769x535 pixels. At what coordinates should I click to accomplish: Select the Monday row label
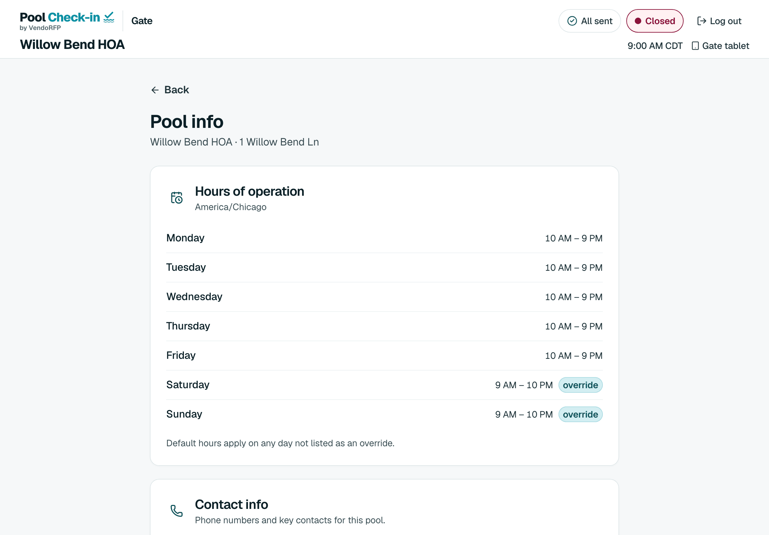point(185,238)
